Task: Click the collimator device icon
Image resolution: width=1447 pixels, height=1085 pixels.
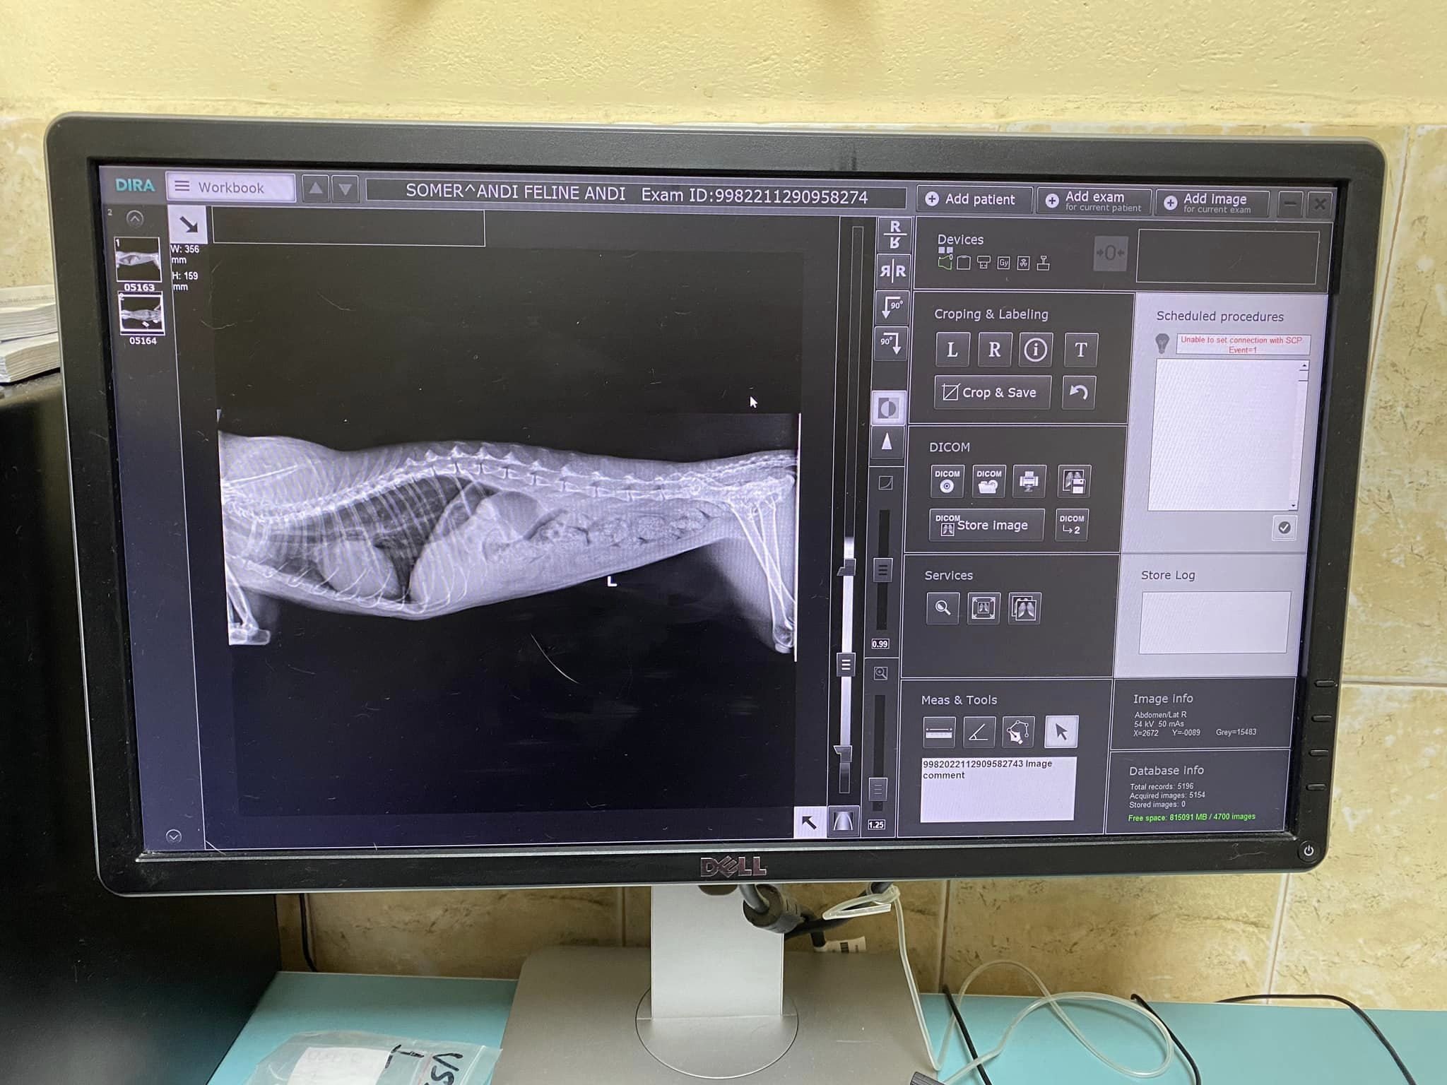Action: pos(984,263)
